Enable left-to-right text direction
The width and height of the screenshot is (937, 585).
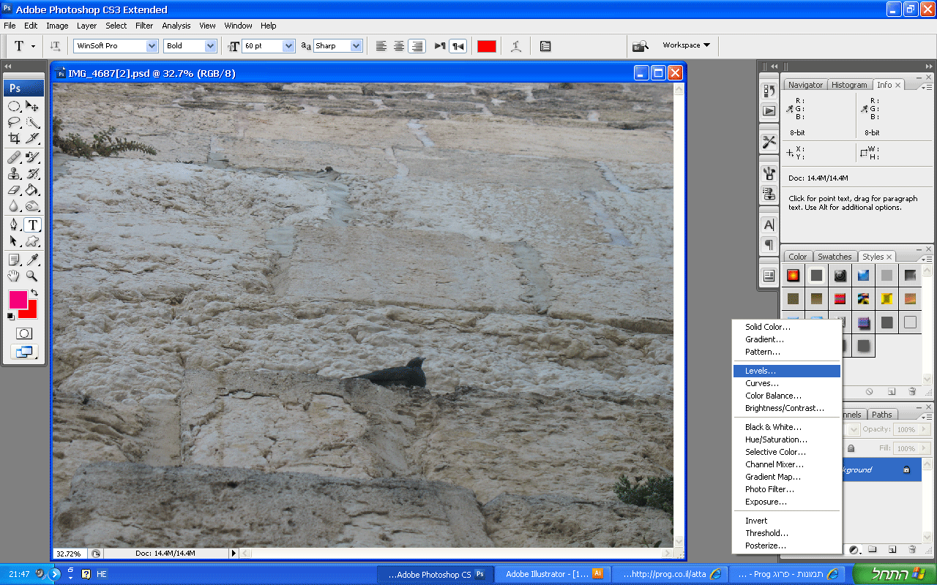(440, 46)
